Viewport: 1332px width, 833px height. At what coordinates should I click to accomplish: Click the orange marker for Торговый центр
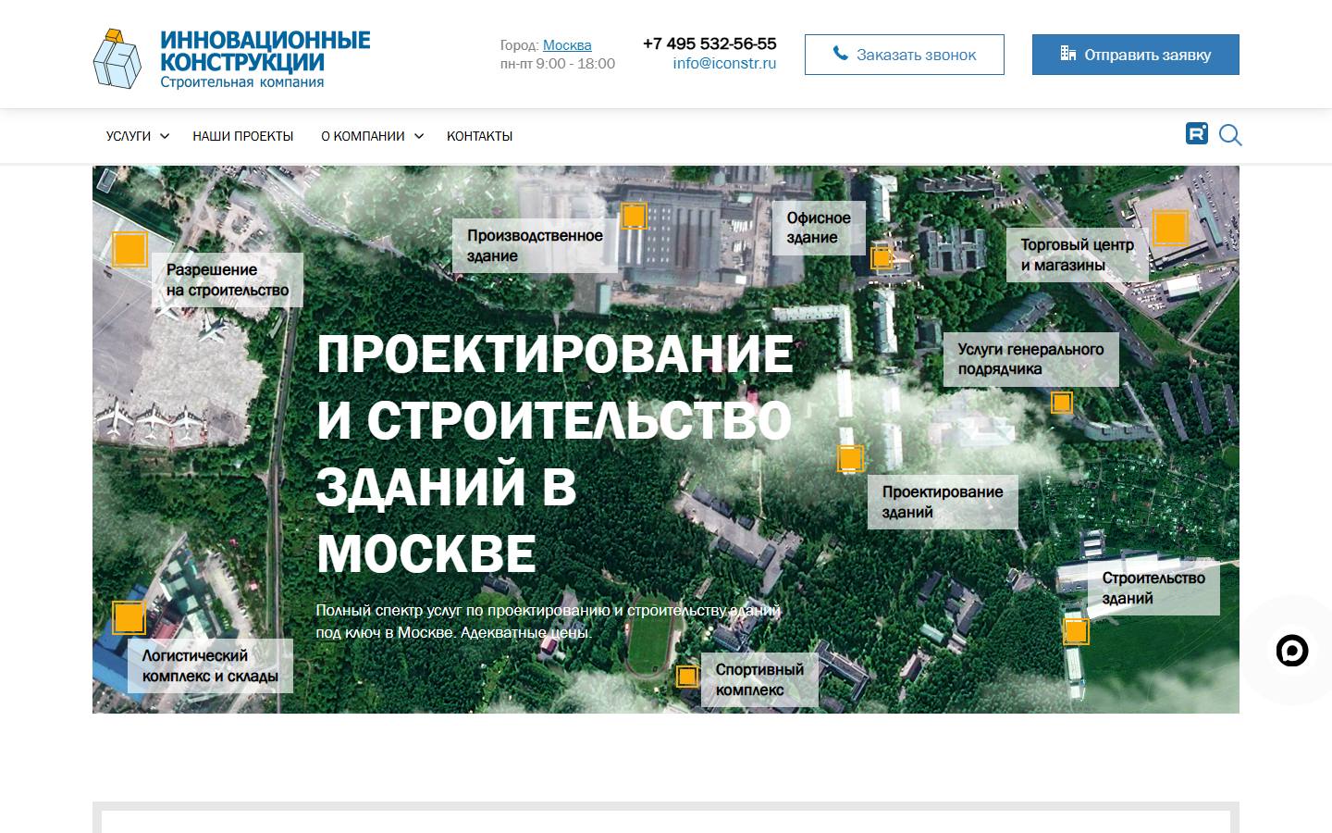coord(1170,227)
